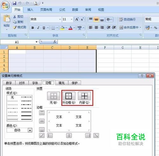Click the 无(N) border preset
Screen dimensions: 159x156
53,96
